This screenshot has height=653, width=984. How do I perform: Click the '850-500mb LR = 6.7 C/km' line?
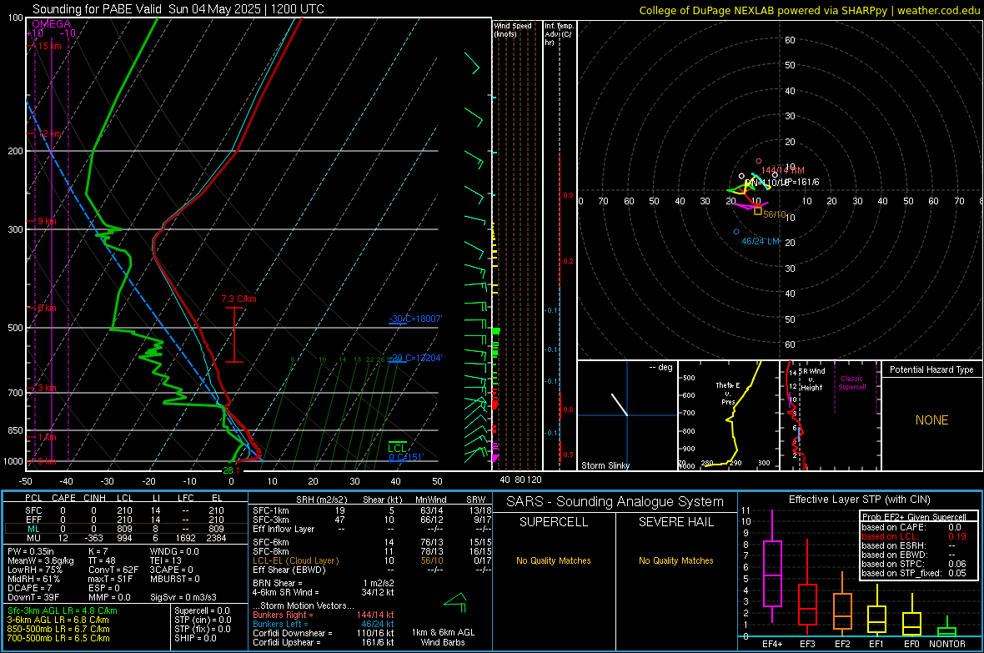pyautogui.click(x=58, y=629)
